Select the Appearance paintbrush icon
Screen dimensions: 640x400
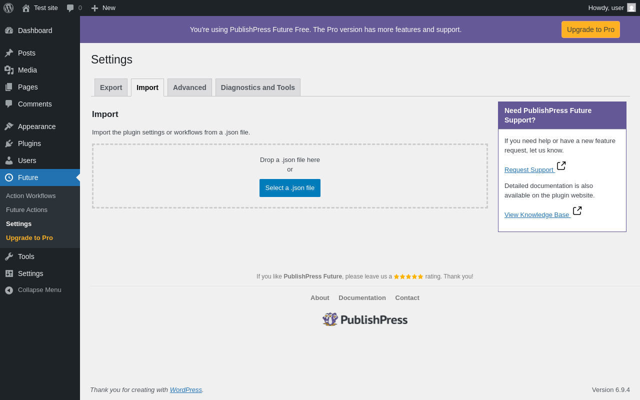click(x=9, y=126)
